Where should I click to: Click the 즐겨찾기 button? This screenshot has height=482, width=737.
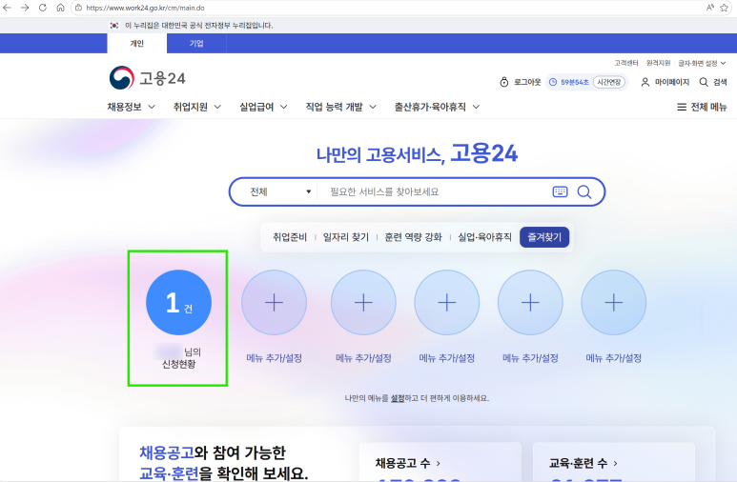[544, 237]
